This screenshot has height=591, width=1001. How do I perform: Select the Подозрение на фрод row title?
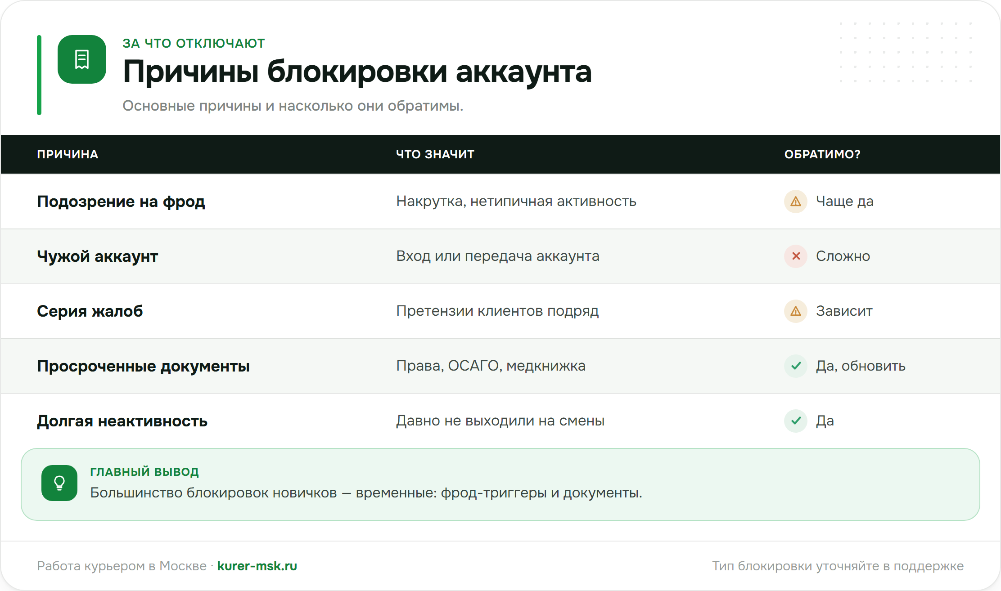pos(121,201)
